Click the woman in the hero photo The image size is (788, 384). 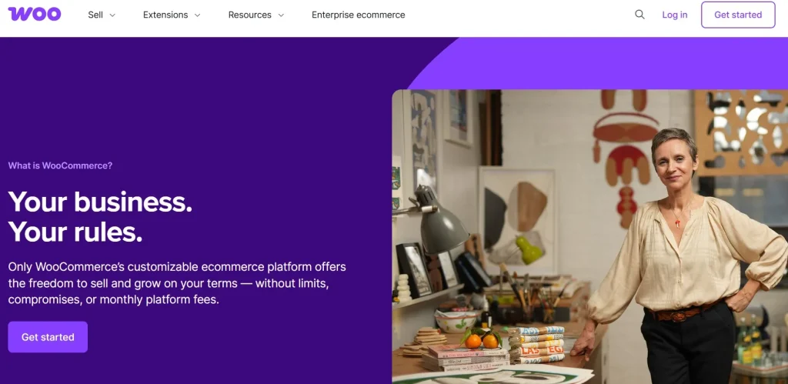tap(681, 252)
